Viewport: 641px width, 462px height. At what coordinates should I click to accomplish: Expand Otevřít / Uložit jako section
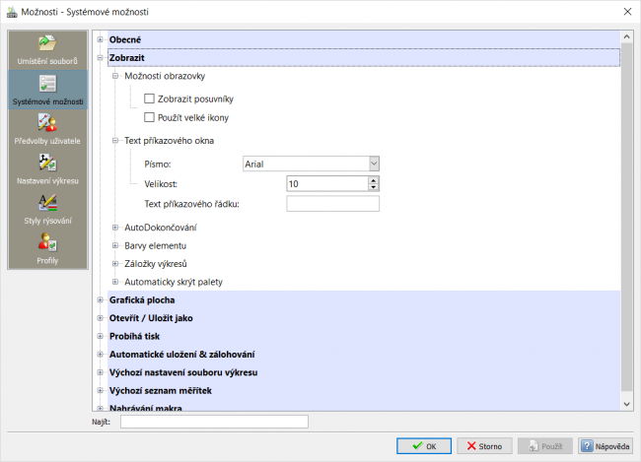[101, 318]
